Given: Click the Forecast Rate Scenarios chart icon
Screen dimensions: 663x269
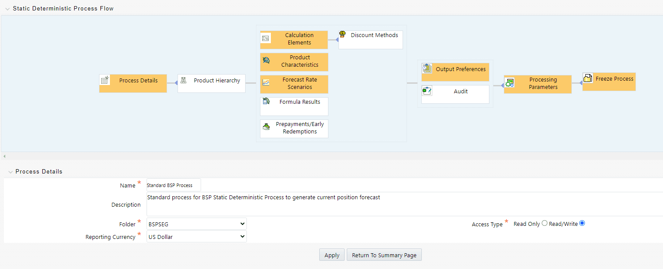Looking at the screenshot, I should [x=266, y=82].
